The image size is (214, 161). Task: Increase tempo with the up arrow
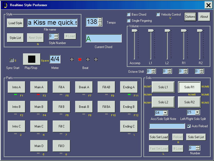coord(100,20)
